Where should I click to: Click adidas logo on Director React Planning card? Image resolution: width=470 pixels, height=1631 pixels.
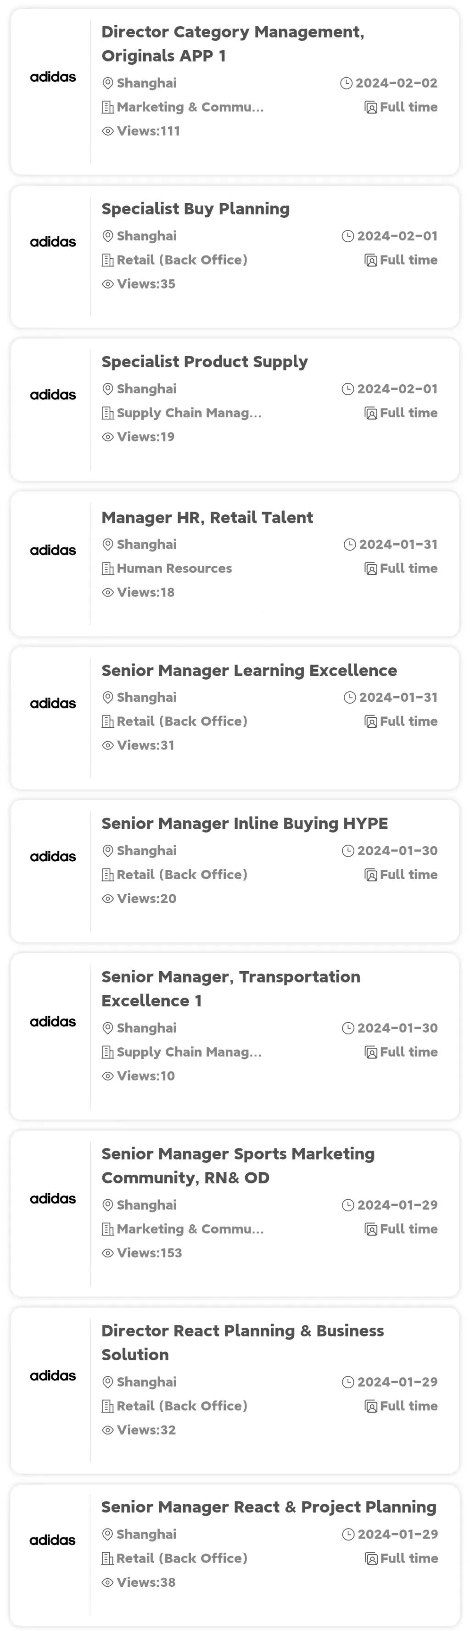(x=52, y=1376)
